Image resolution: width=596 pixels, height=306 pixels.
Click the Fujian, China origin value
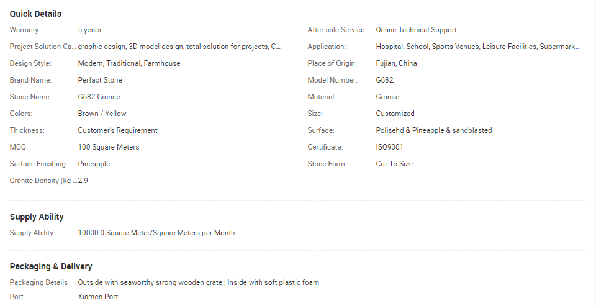[x=396, y=63]
